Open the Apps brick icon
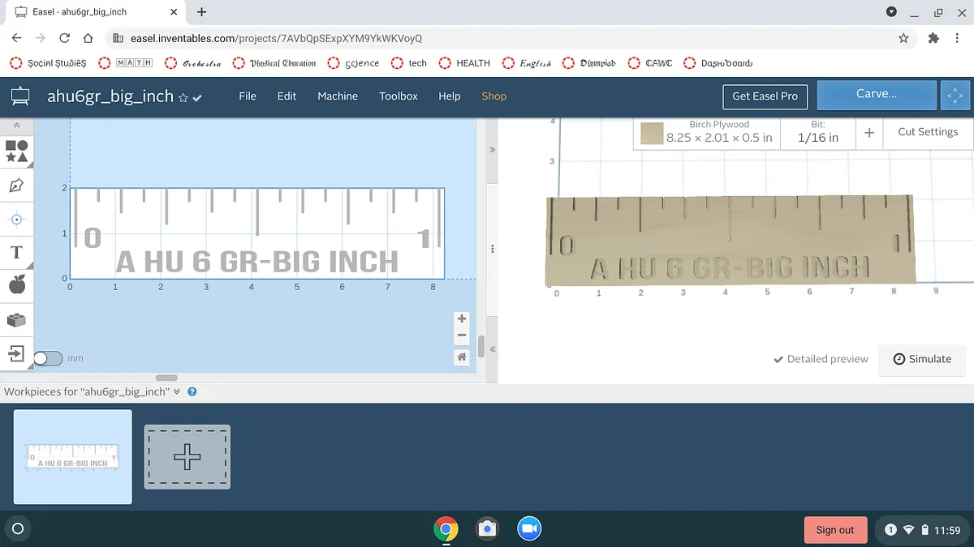This screenshot has width=974, height=547. click(16, 320)
